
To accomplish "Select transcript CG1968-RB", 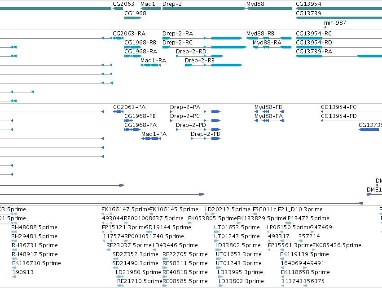I will point(140,42).
